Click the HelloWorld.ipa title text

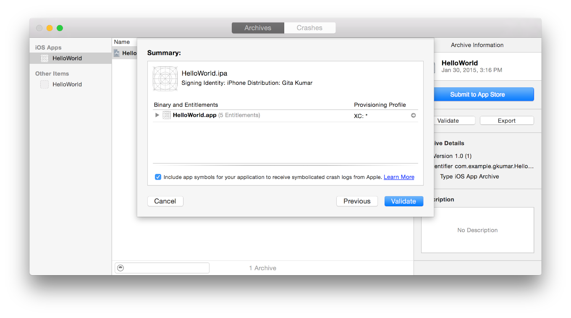[x=204, y=73]
